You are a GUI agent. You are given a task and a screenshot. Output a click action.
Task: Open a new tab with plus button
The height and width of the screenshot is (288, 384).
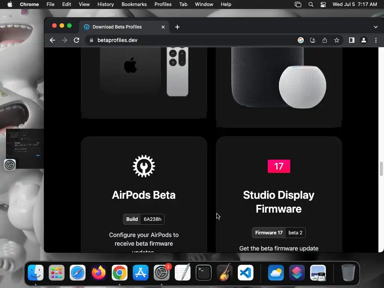click(x=177, y=27)
